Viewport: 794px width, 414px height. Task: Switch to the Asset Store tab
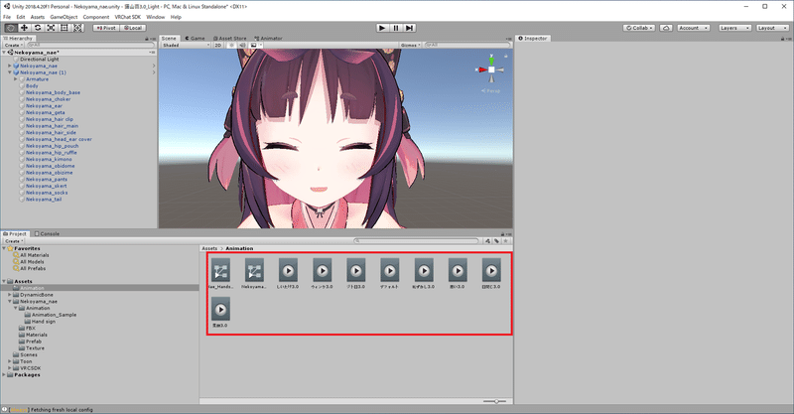[230, 38]
